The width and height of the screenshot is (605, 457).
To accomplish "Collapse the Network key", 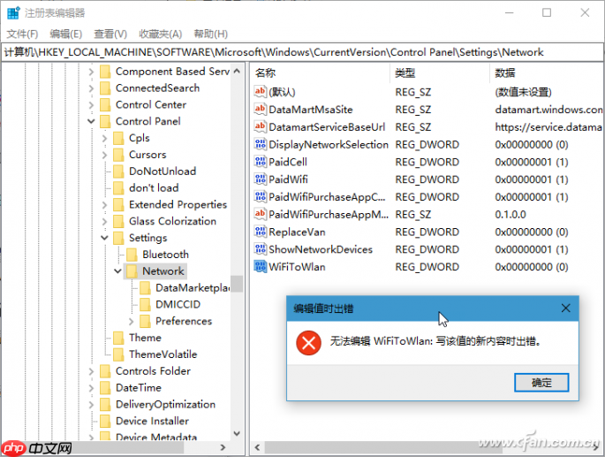I will (x=117, y=271).
